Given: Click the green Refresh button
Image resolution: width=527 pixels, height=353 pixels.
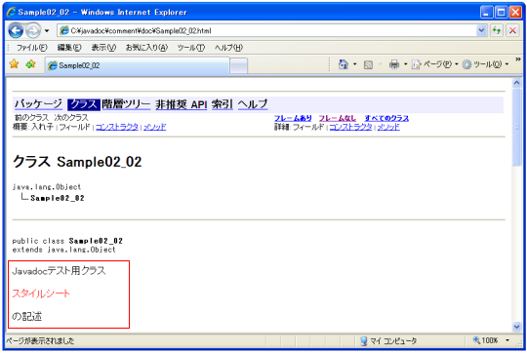Looking at the screenshot, I should point(497,31).
